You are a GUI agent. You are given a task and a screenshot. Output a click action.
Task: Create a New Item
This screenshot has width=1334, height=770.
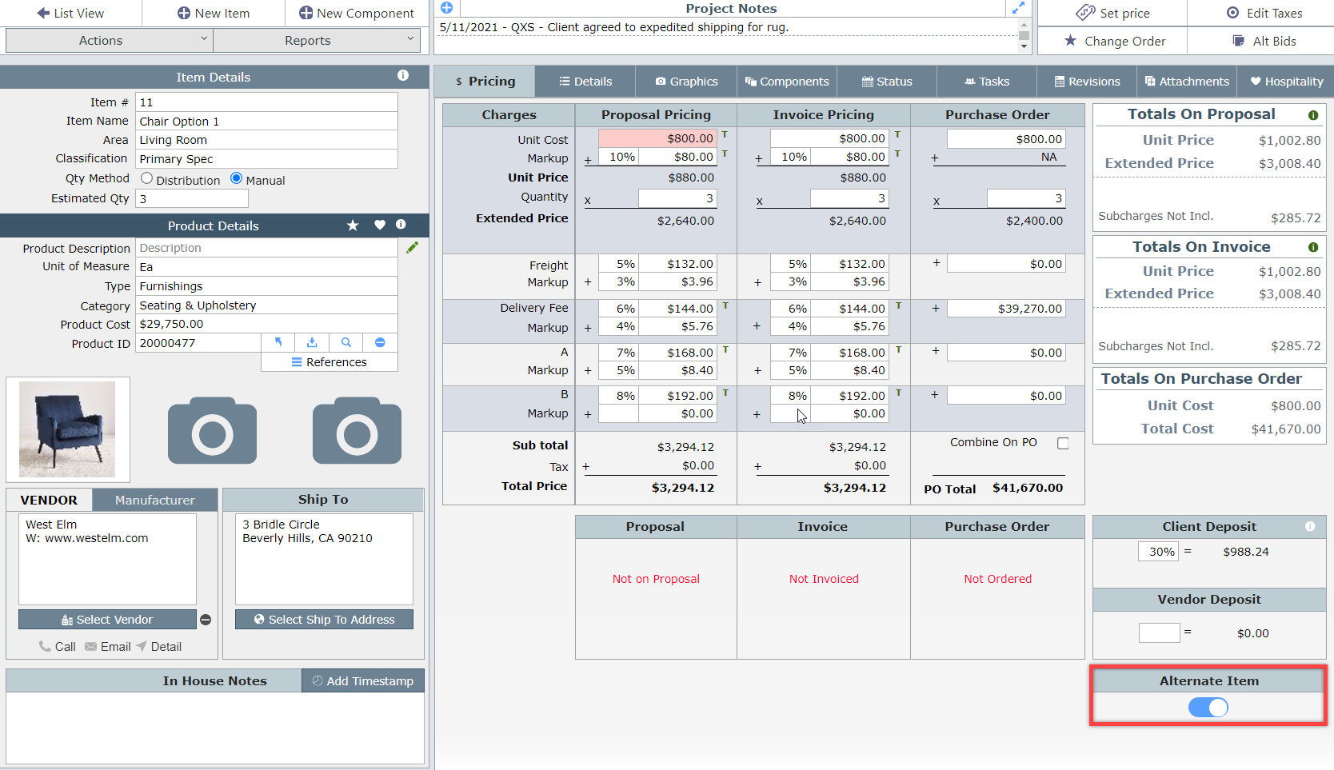[213, 13]
